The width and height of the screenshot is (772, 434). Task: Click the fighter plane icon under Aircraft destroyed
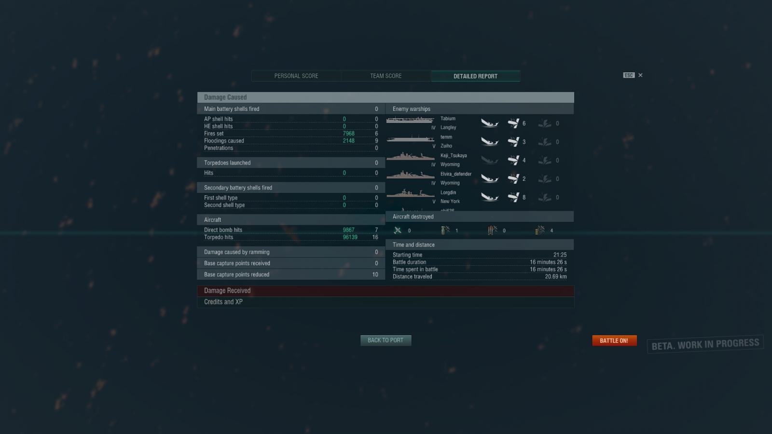[398, 231]
